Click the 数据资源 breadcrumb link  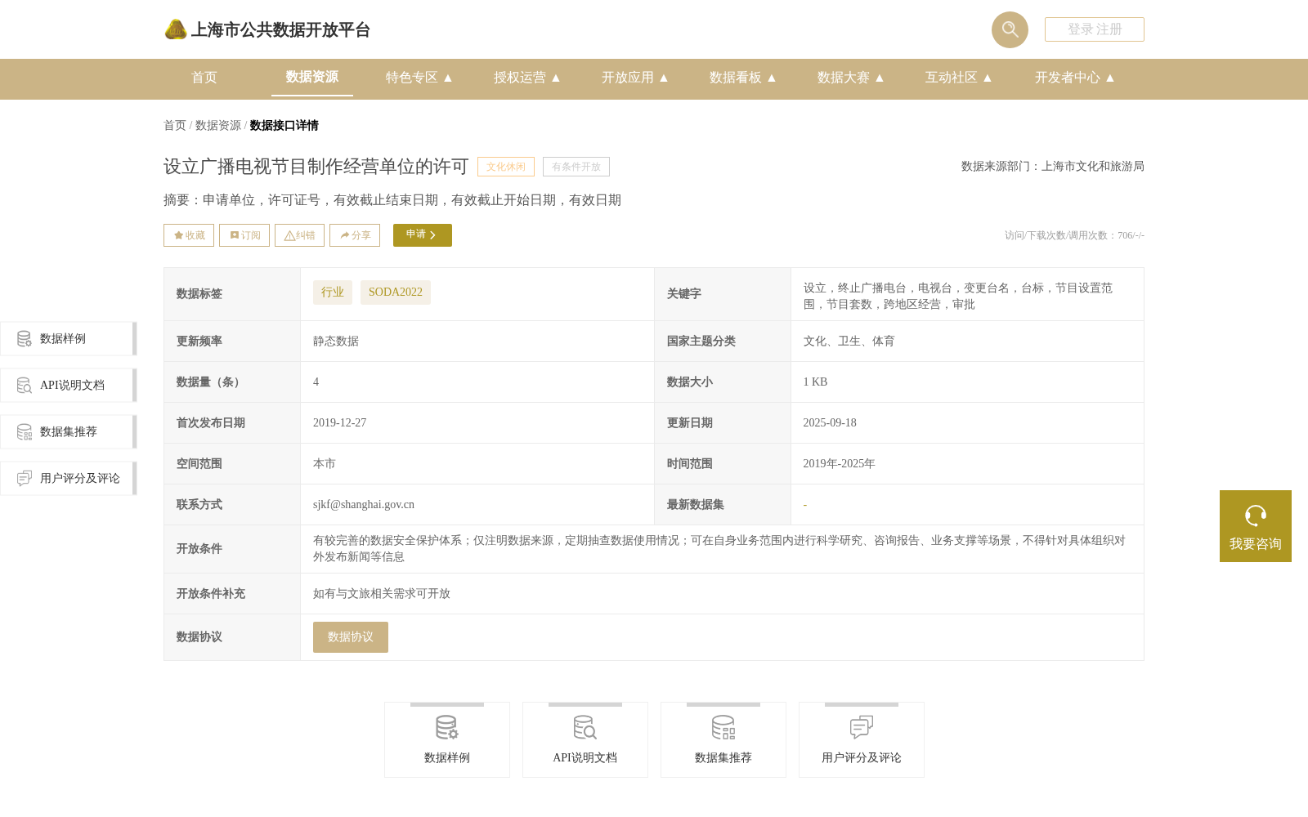(218, 125)
